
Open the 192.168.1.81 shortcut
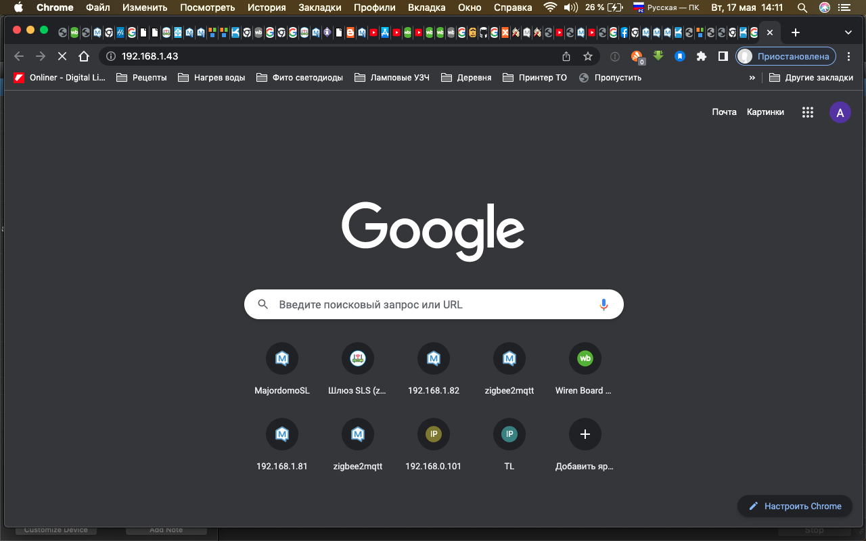(282, 444)
